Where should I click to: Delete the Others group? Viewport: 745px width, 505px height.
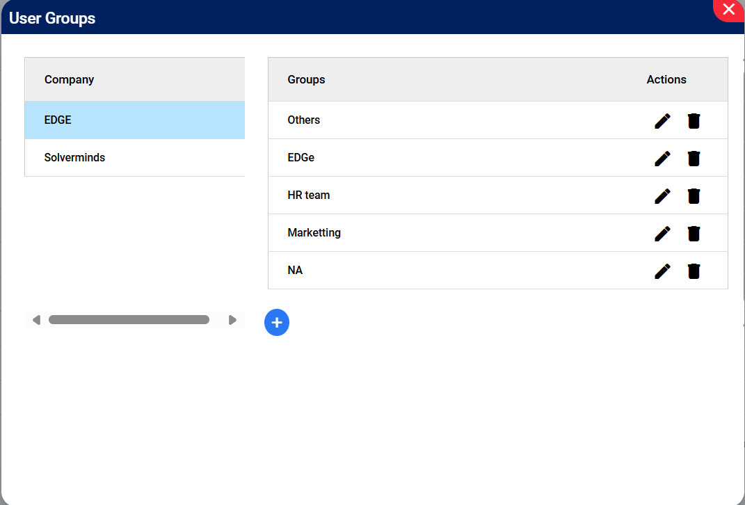694,121
